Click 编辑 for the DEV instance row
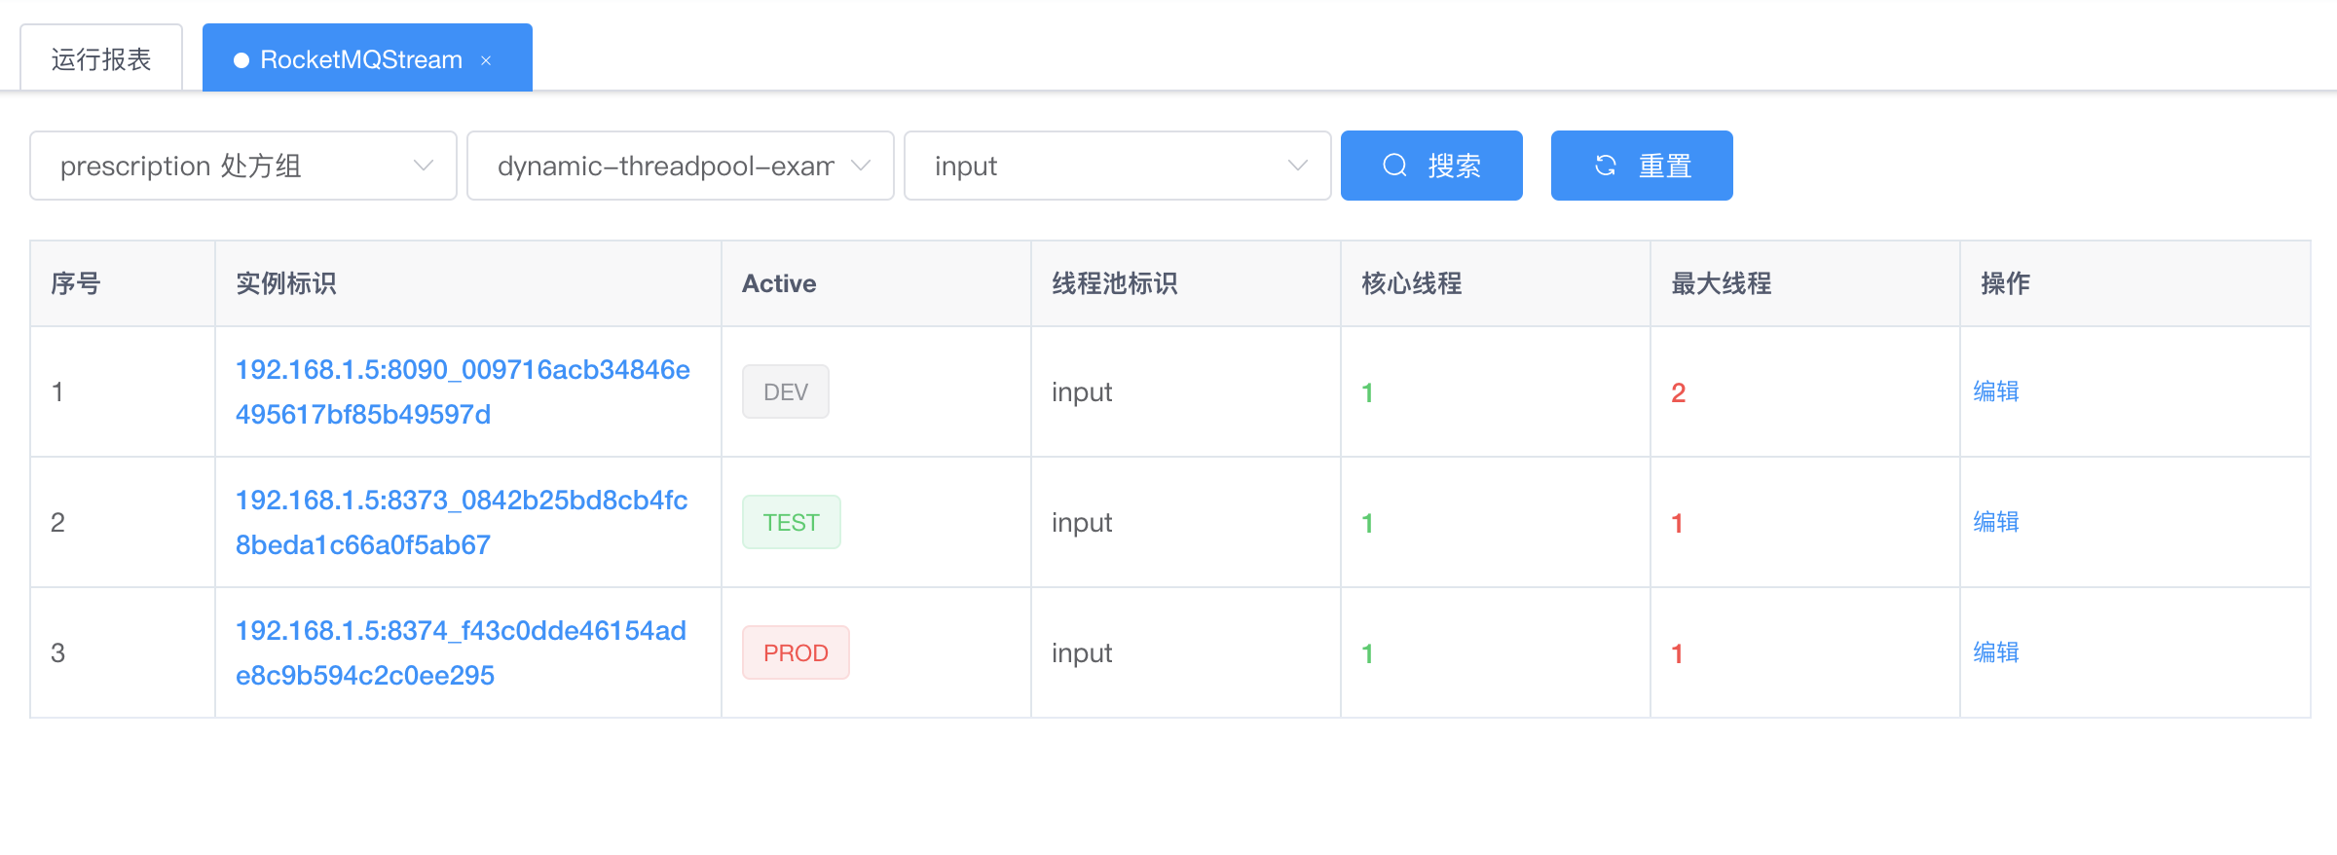 [1996, 391]
